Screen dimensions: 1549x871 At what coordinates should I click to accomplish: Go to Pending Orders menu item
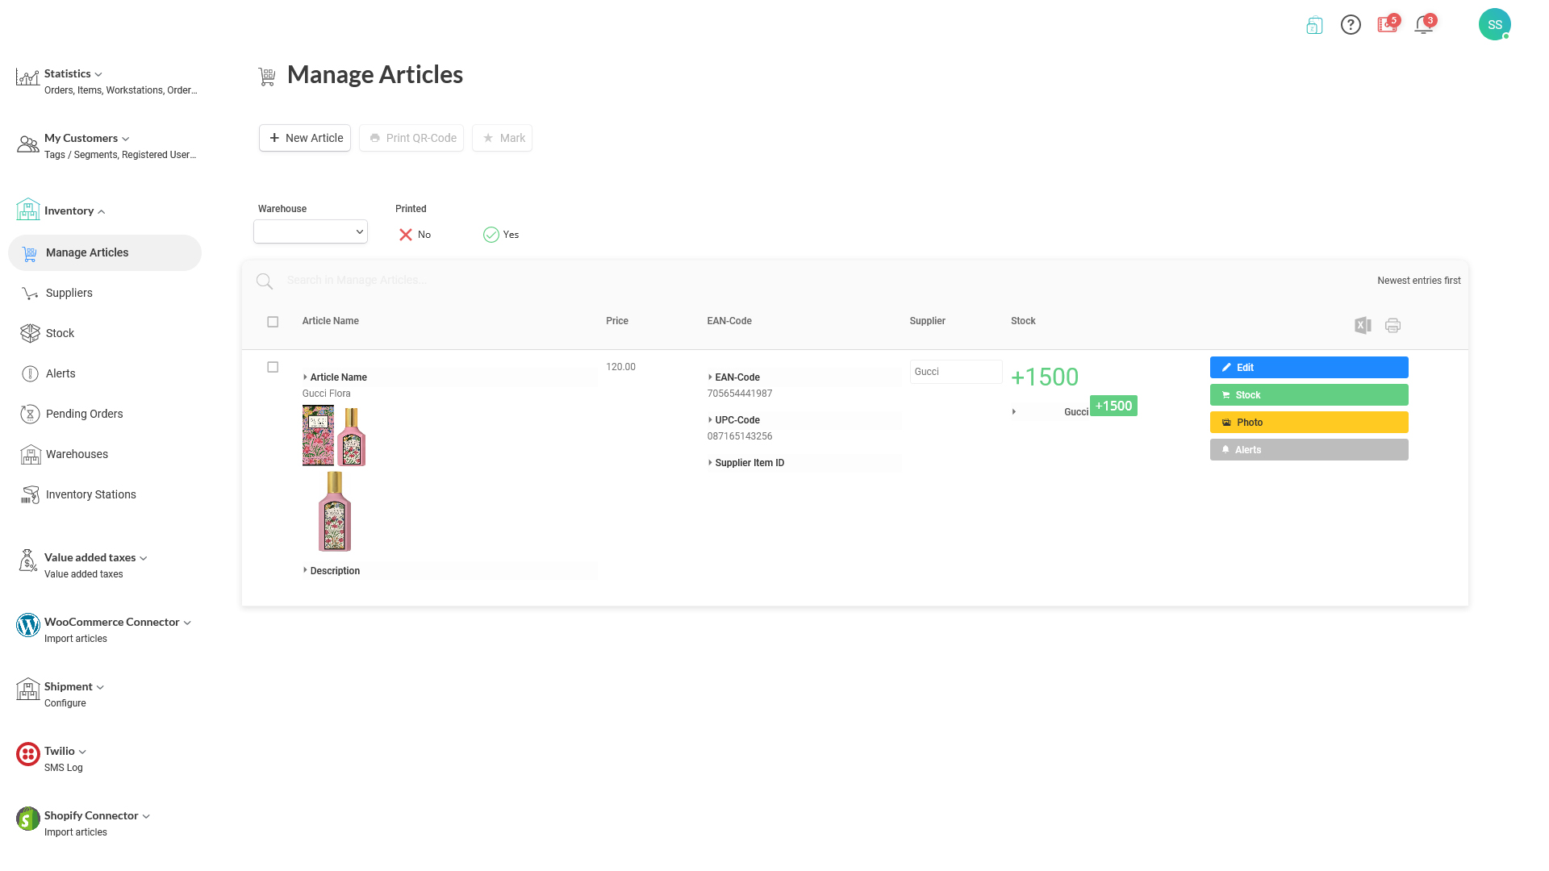(x=84, y=414)
